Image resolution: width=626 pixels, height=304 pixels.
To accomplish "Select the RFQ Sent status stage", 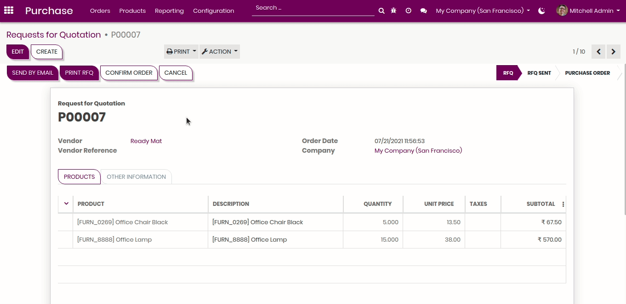I will [x=539, y=73].
